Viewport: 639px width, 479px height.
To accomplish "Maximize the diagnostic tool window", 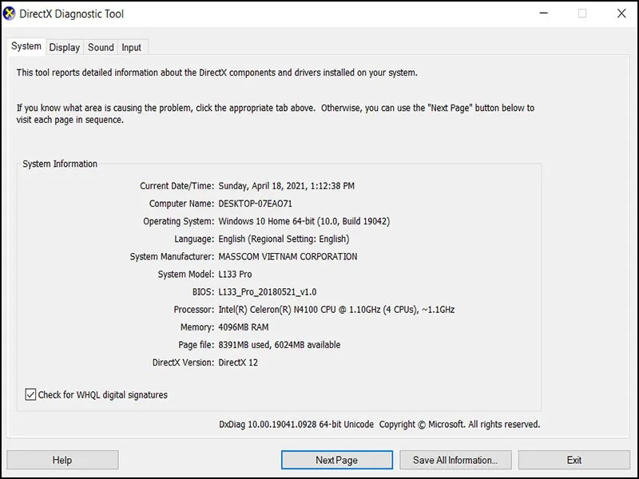I will [x=582, y=14].
